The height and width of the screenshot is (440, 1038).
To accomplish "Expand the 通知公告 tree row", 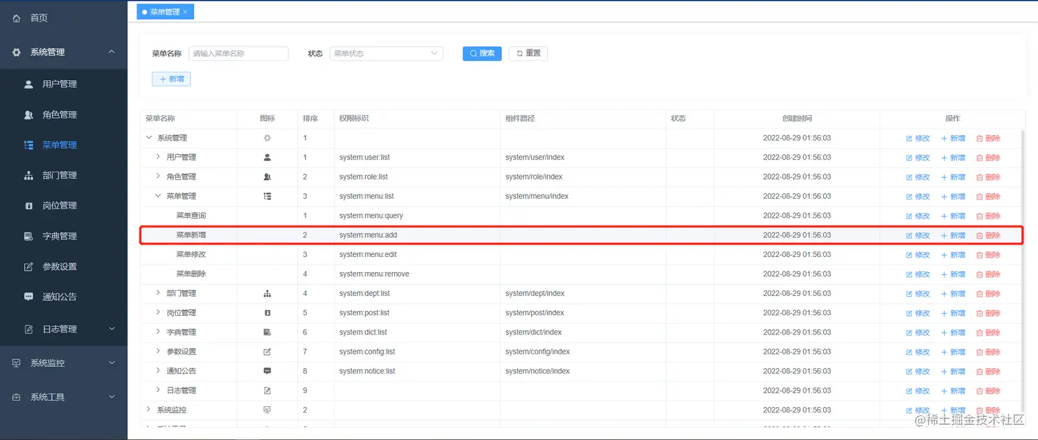I will pyautogui.click(x=159, y=371).
